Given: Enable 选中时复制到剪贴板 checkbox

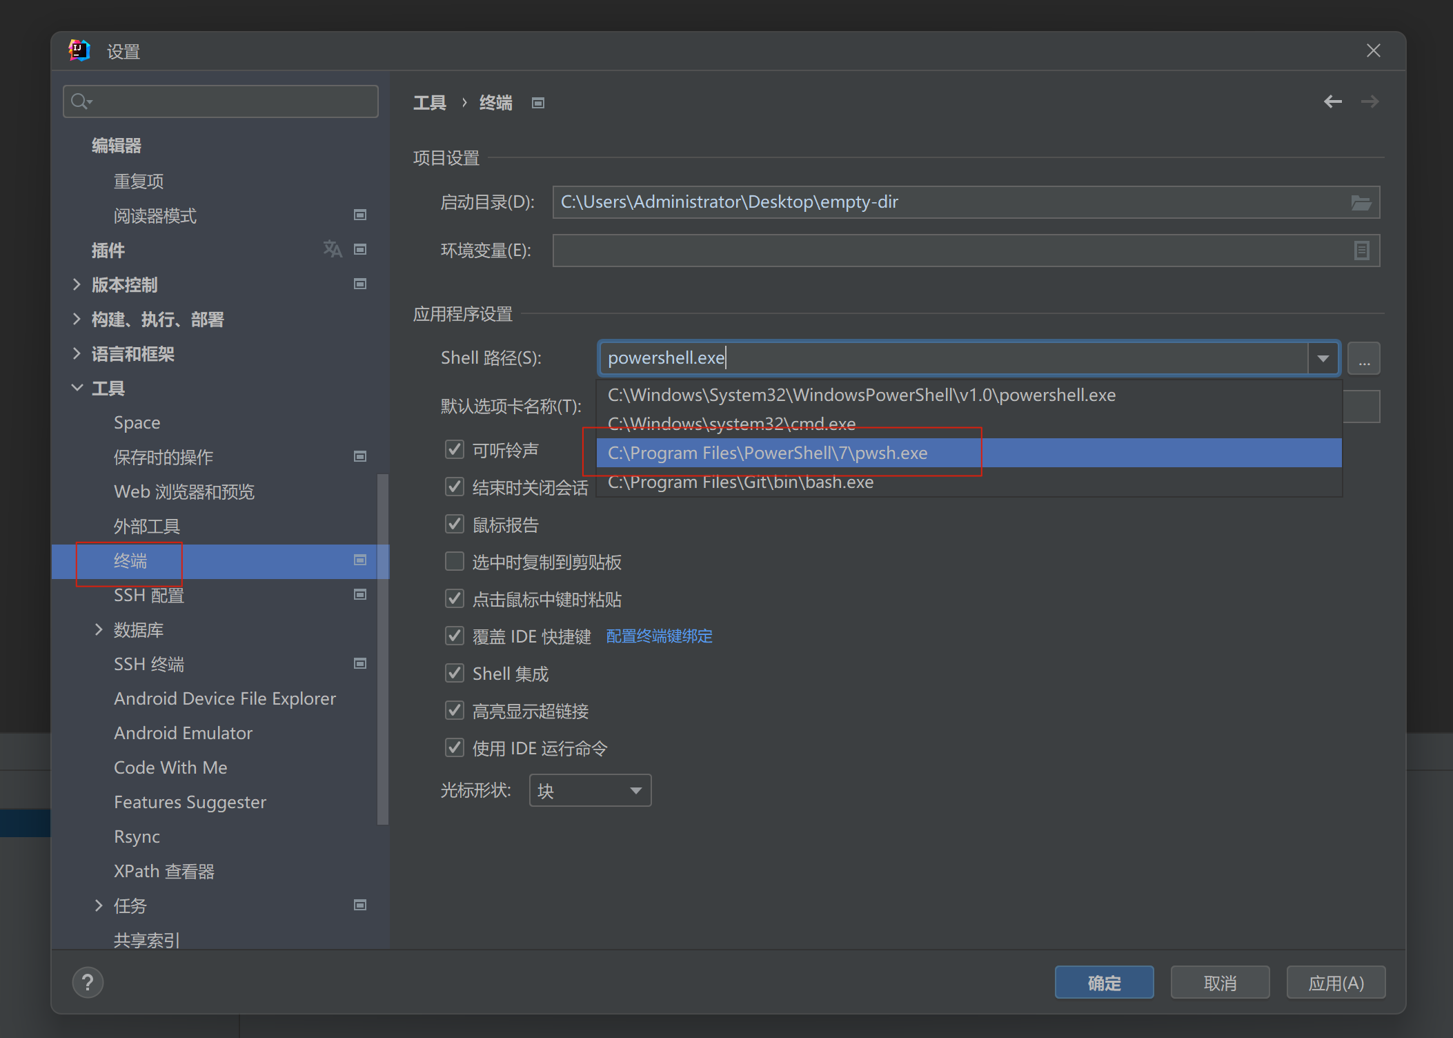Looking at the screenshot, I should pos(455,561).
